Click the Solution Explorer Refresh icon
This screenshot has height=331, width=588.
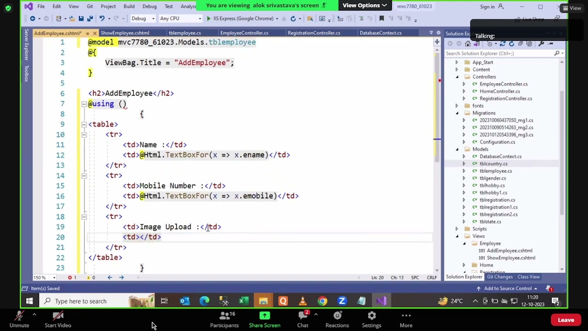pyautogui.click(x=511, y=44)
